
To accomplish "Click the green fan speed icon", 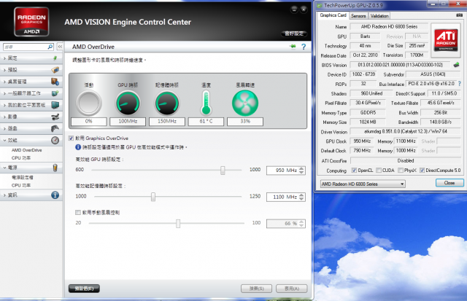I will [x=245, y=103].
